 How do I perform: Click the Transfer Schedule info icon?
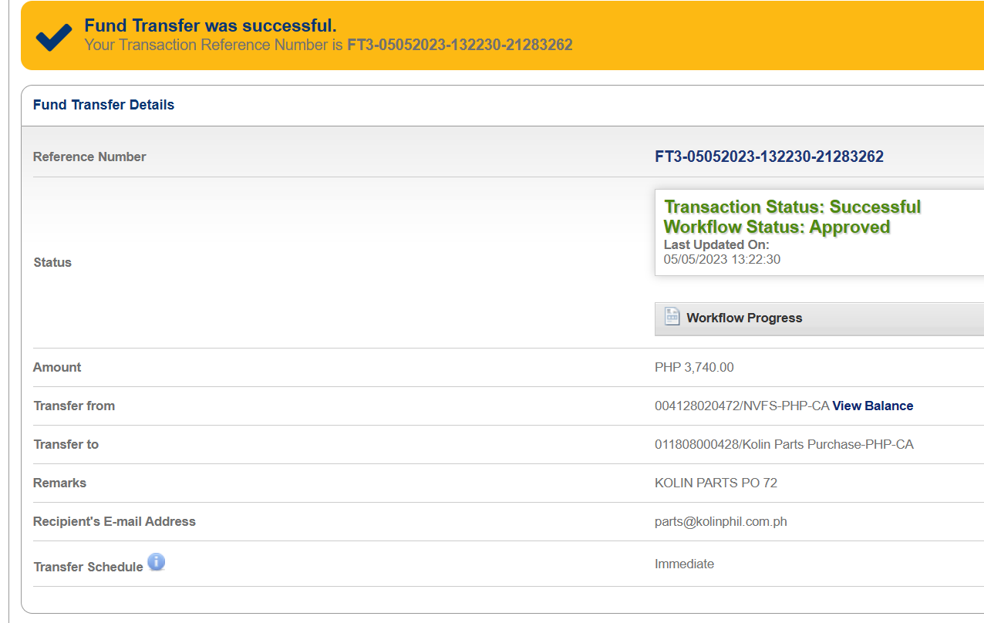[x=157, y=562]
